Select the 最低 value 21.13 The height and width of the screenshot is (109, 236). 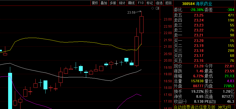pyautogui.click(x=229, y=76)
